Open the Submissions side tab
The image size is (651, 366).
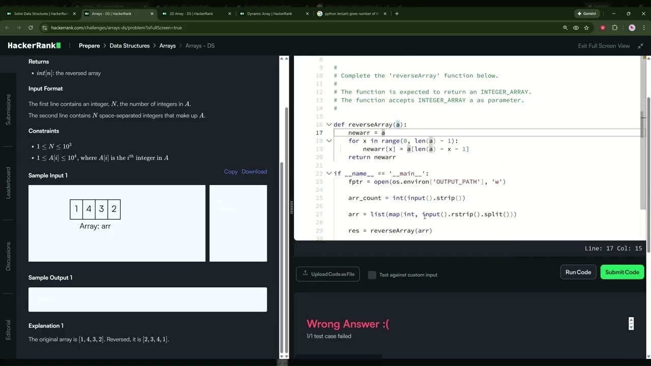pyautogui.click(x=8, y=109)
